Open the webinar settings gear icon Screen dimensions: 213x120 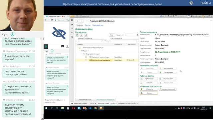pyautogui.click(x=191, y=3)
